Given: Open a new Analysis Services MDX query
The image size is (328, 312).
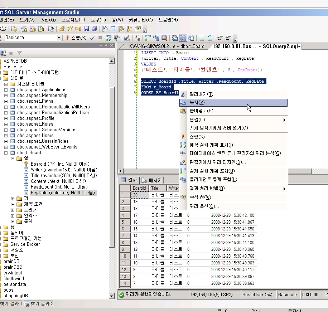Looking at the screenshot, I should pos(24,29).
